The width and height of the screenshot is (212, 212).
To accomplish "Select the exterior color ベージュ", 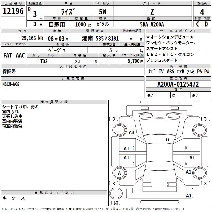I will click(x=57, y=50).
